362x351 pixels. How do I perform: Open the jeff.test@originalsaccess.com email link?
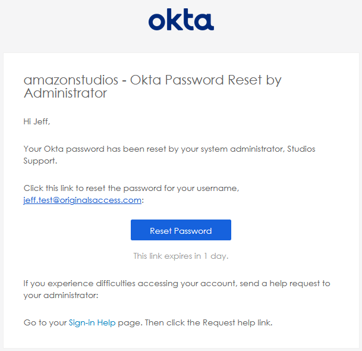82,200
